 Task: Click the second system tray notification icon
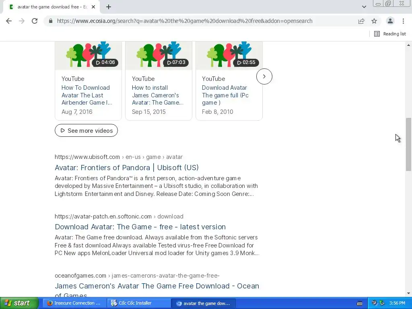click(382, 303)
